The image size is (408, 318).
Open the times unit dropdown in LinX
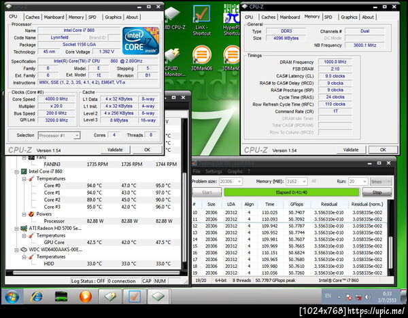click(381, 181)
